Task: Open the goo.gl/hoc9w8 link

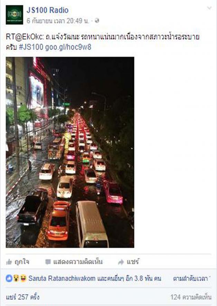Action: tap(68, 47)
